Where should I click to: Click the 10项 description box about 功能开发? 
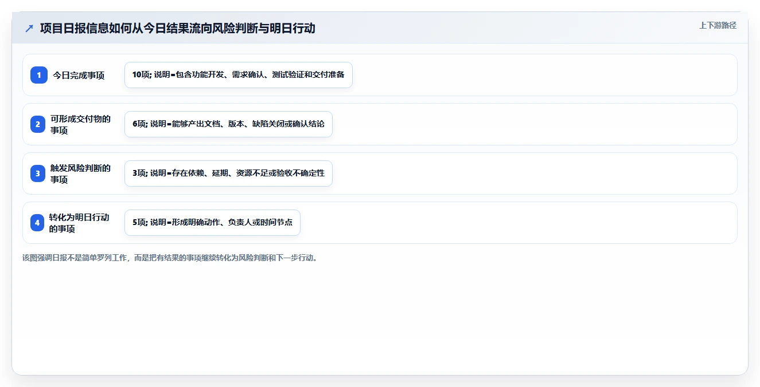pos(239,75)
